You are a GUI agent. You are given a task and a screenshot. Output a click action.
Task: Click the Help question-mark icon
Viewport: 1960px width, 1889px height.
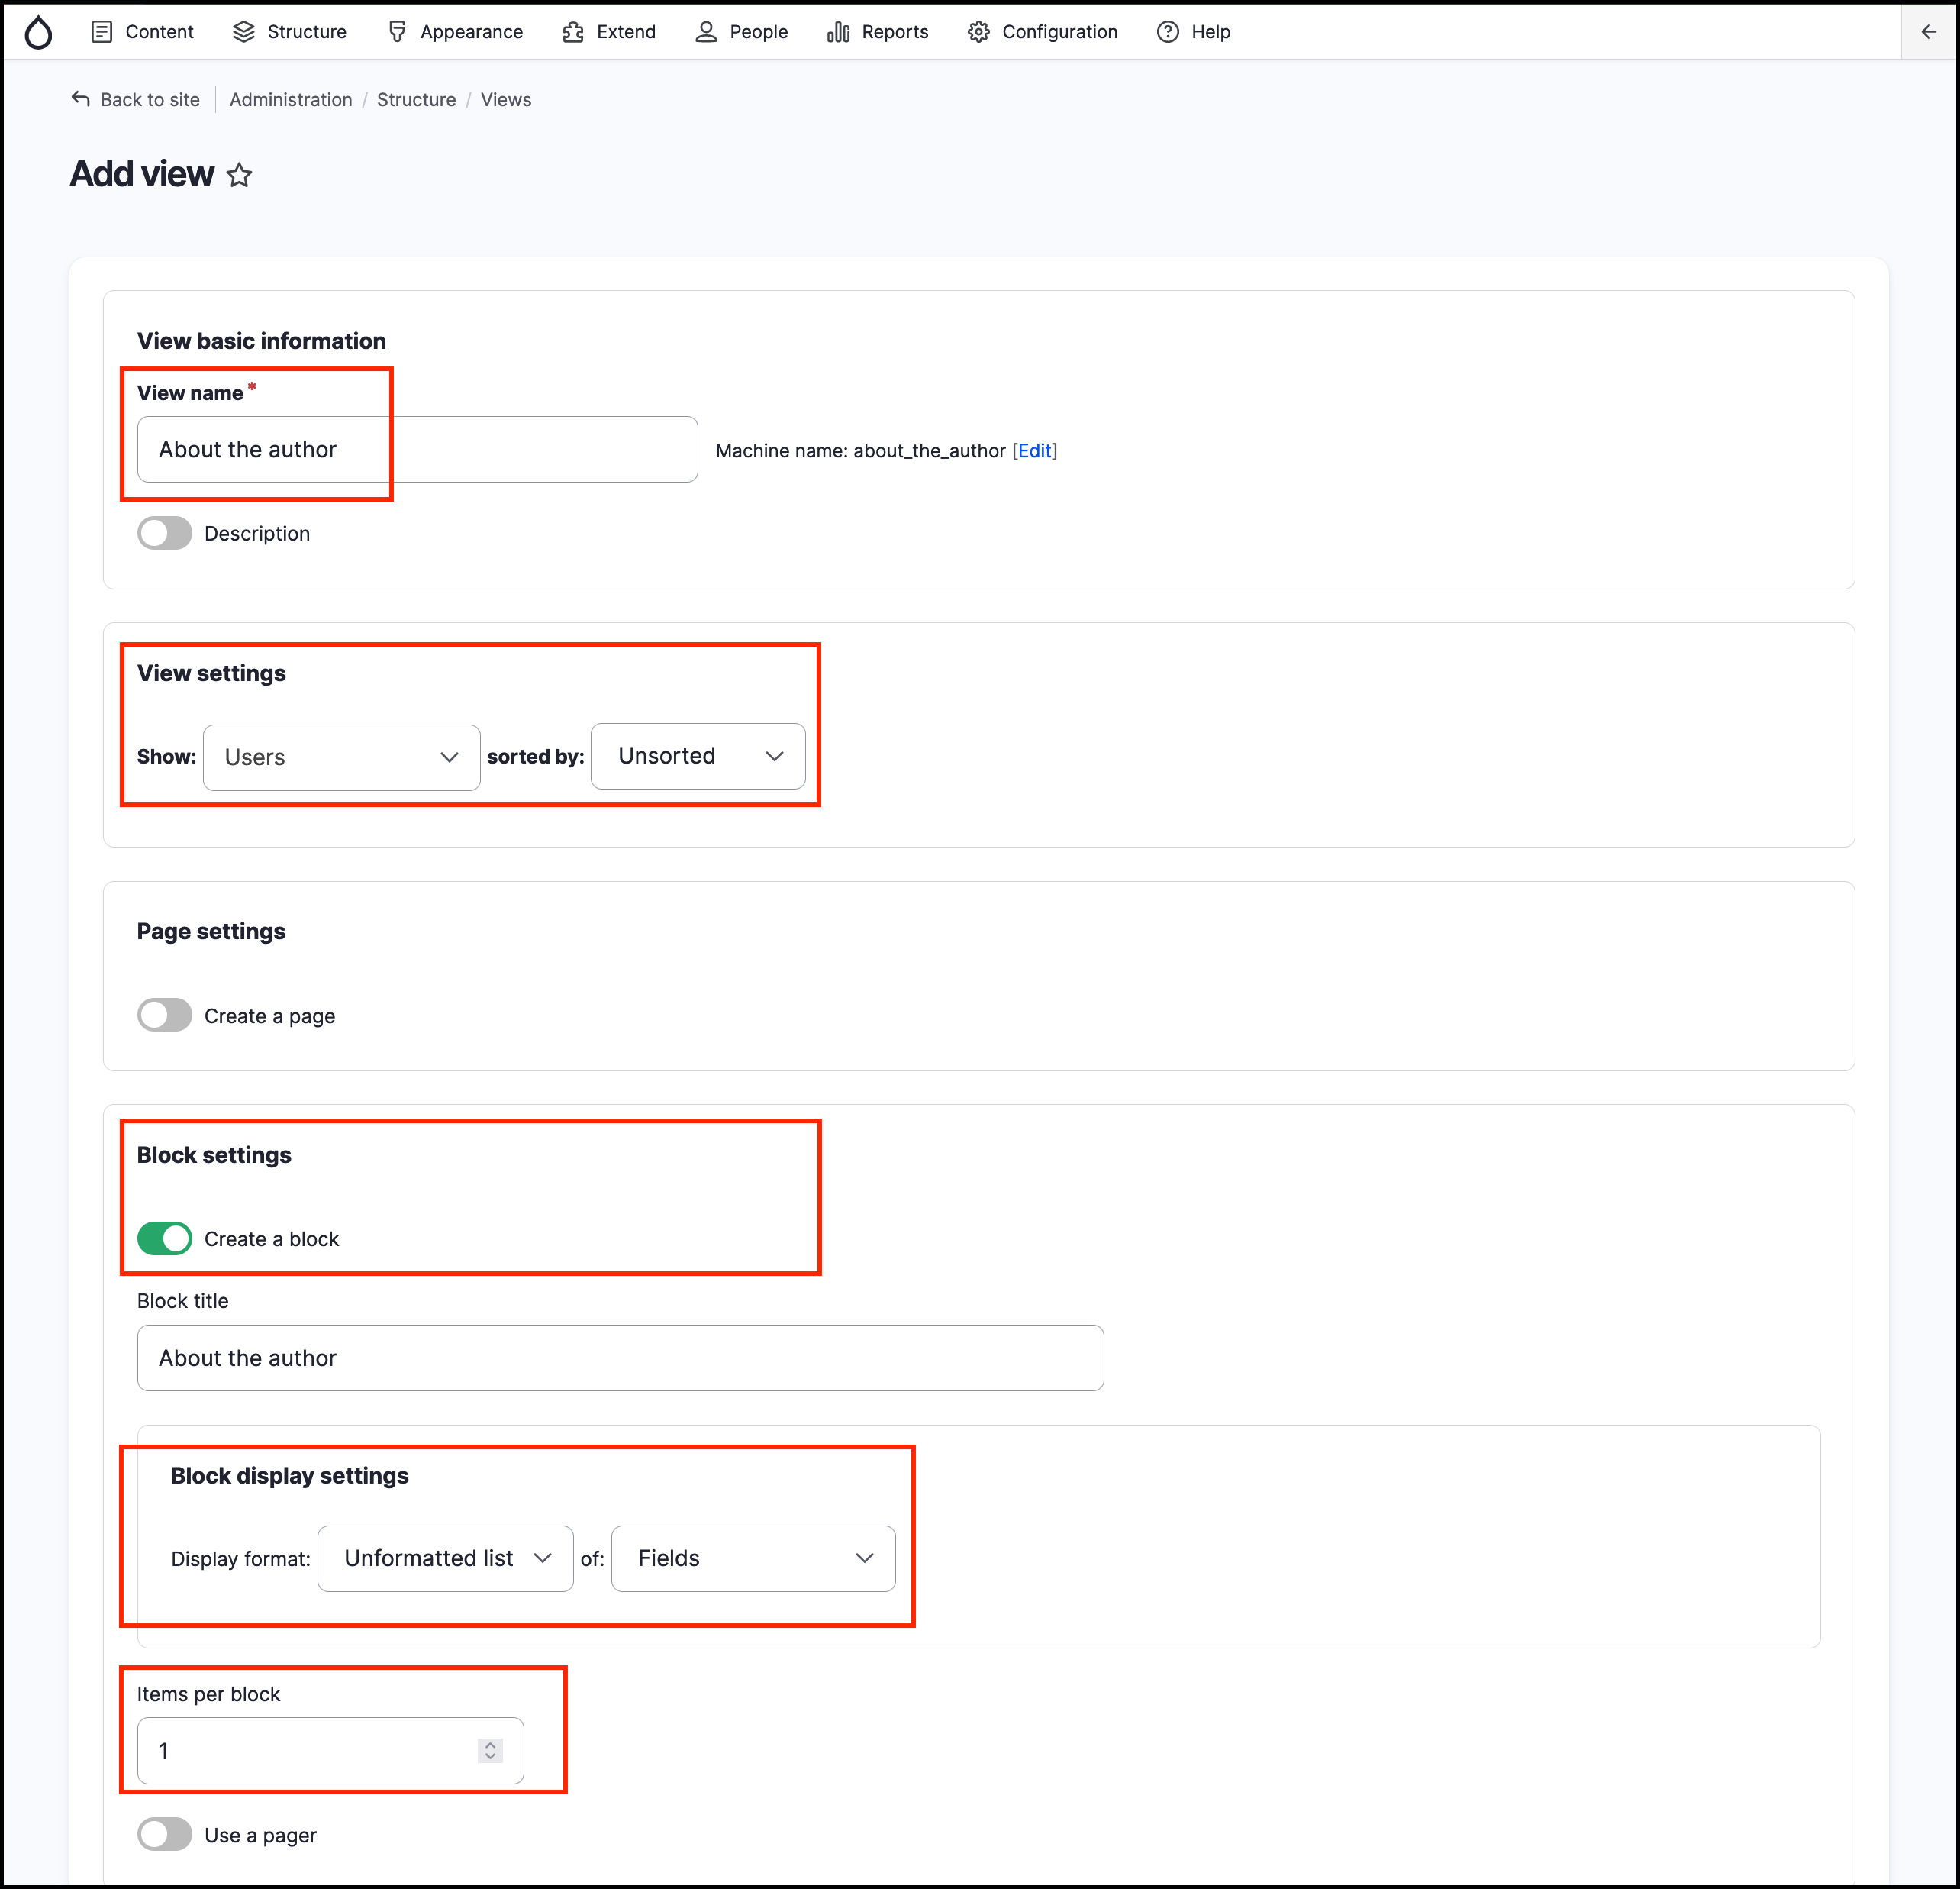click(x=1167, y=32)
